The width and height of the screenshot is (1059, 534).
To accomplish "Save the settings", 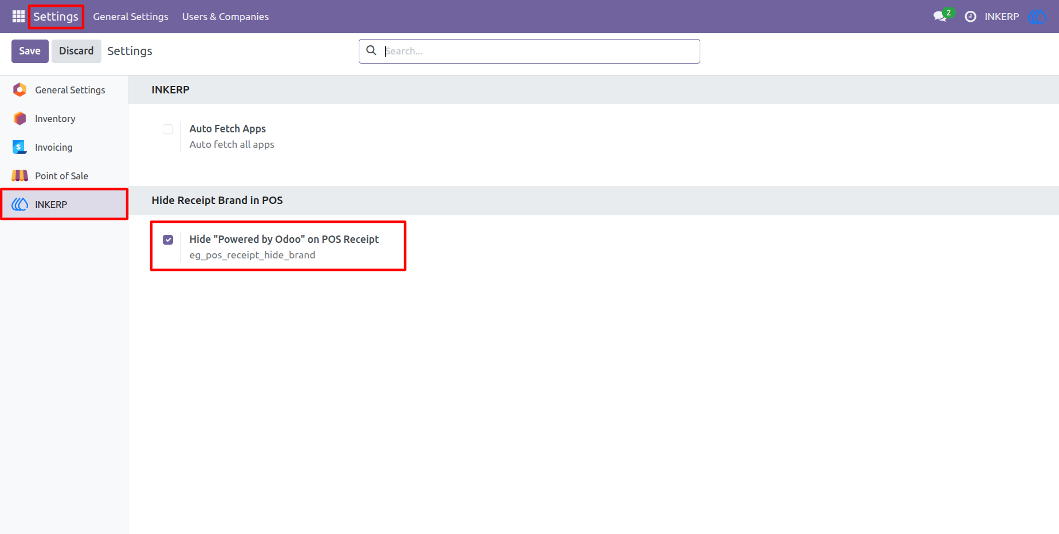I will [30, 51].
